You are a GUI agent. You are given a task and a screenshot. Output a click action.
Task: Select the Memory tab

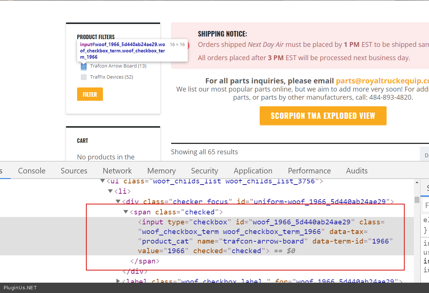[x=161, y=171]
